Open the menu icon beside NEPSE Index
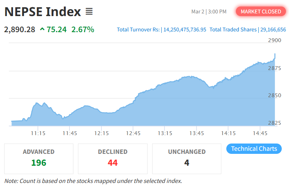The height and width of the screenshot is (186, 289). pyautogui.click(x=89, y=11)
